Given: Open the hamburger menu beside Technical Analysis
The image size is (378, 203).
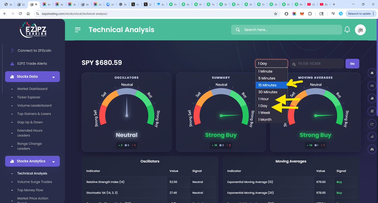Looking at the screenshot, I should pos(78,30).
